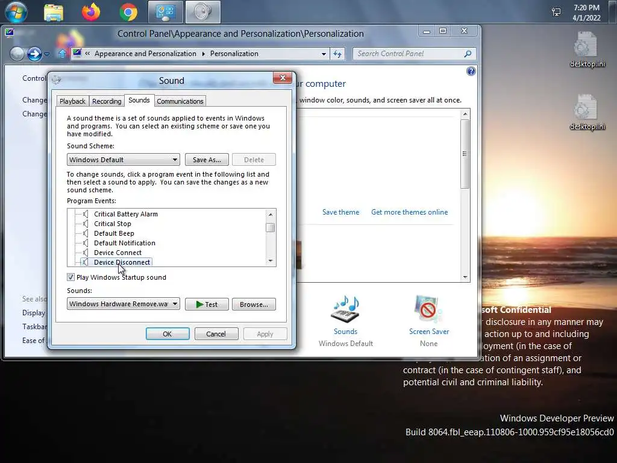
Task: Refresh the Control Panel address bar
Action: [x=337, y=54]
